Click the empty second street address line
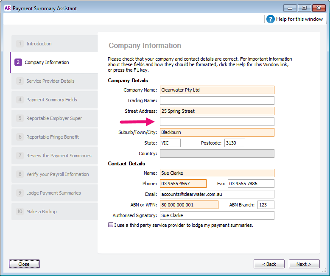The width and height of the screenshot is (330, 276). pyautogui.click(x=217, y=122)
